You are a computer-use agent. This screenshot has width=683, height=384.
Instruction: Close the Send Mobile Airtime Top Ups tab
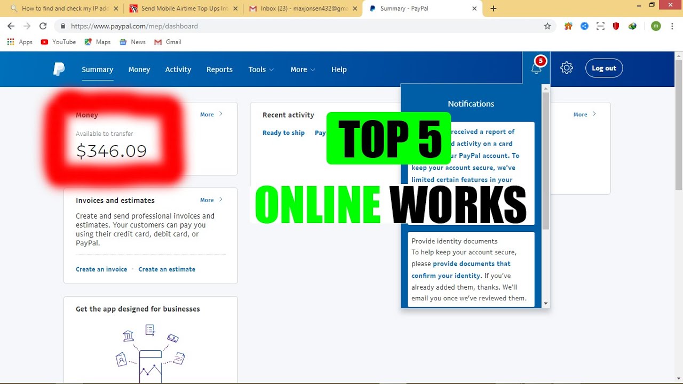(x=235, y=9)
